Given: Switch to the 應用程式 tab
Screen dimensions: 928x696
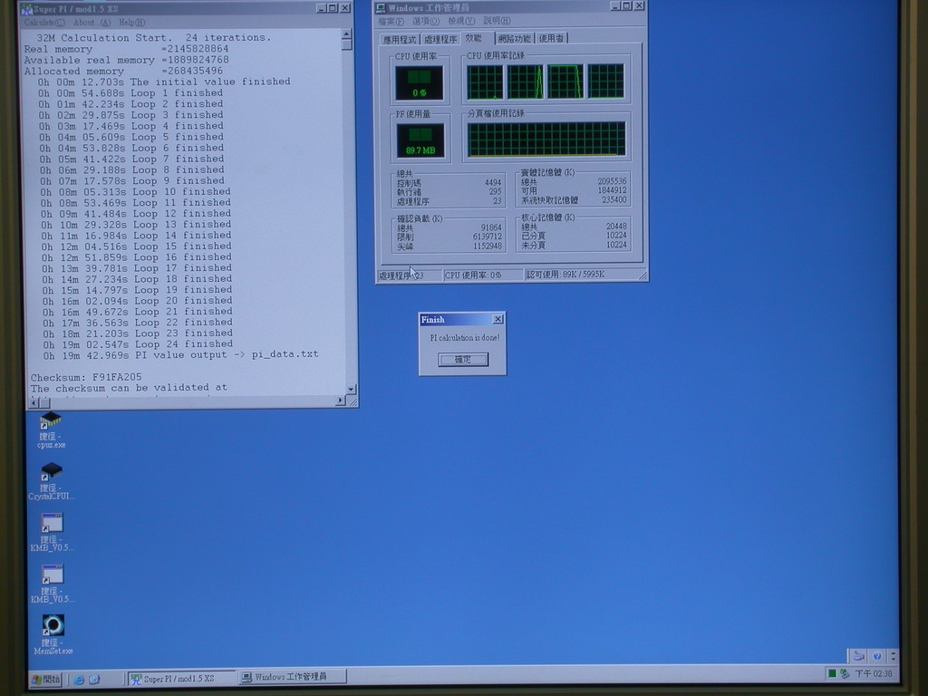Looking at the screenshot, I should tap(400, 40).
